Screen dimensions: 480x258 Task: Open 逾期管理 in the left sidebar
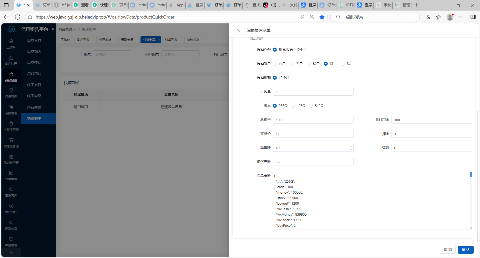click(11, 110)
